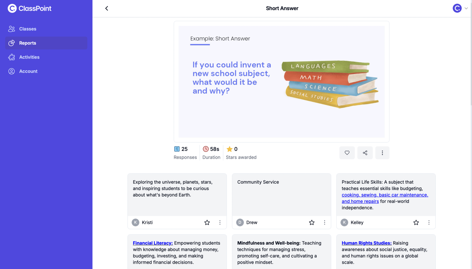Open the kebab menu on Drew's card
The width and height of the screenshot is (472, 269).
[324, 222]
